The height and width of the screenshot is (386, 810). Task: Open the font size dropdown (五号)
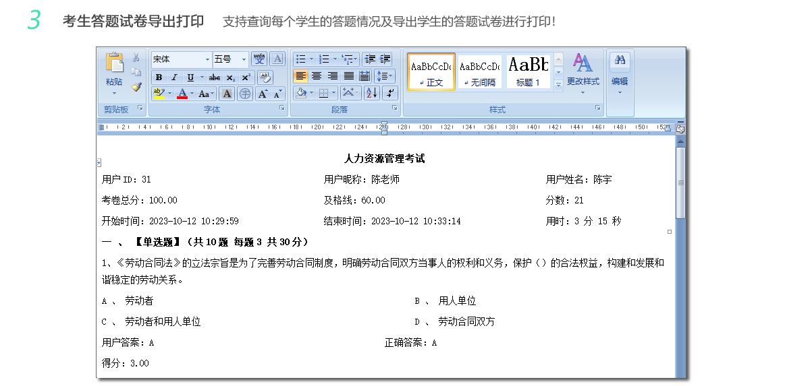pyautogui.click(x=244, y=59)
